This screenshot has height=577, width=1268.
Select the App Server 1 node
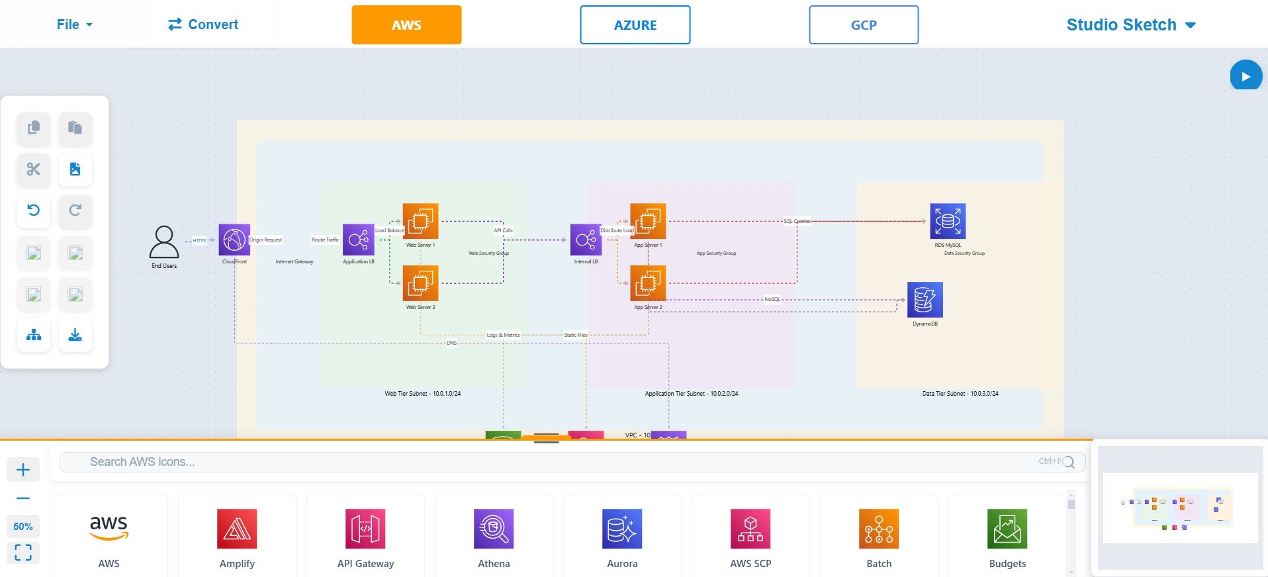(648, 221)
